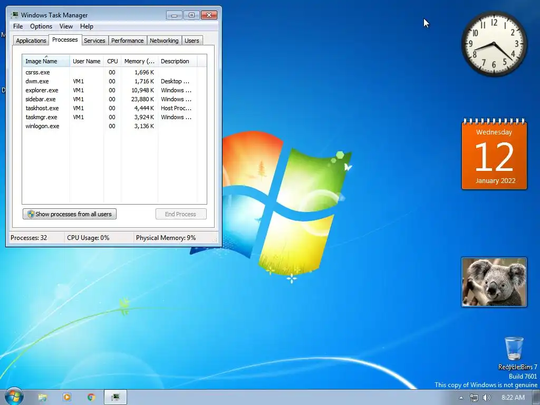
Task: Open the Options menu
Action: pos(41,26)
